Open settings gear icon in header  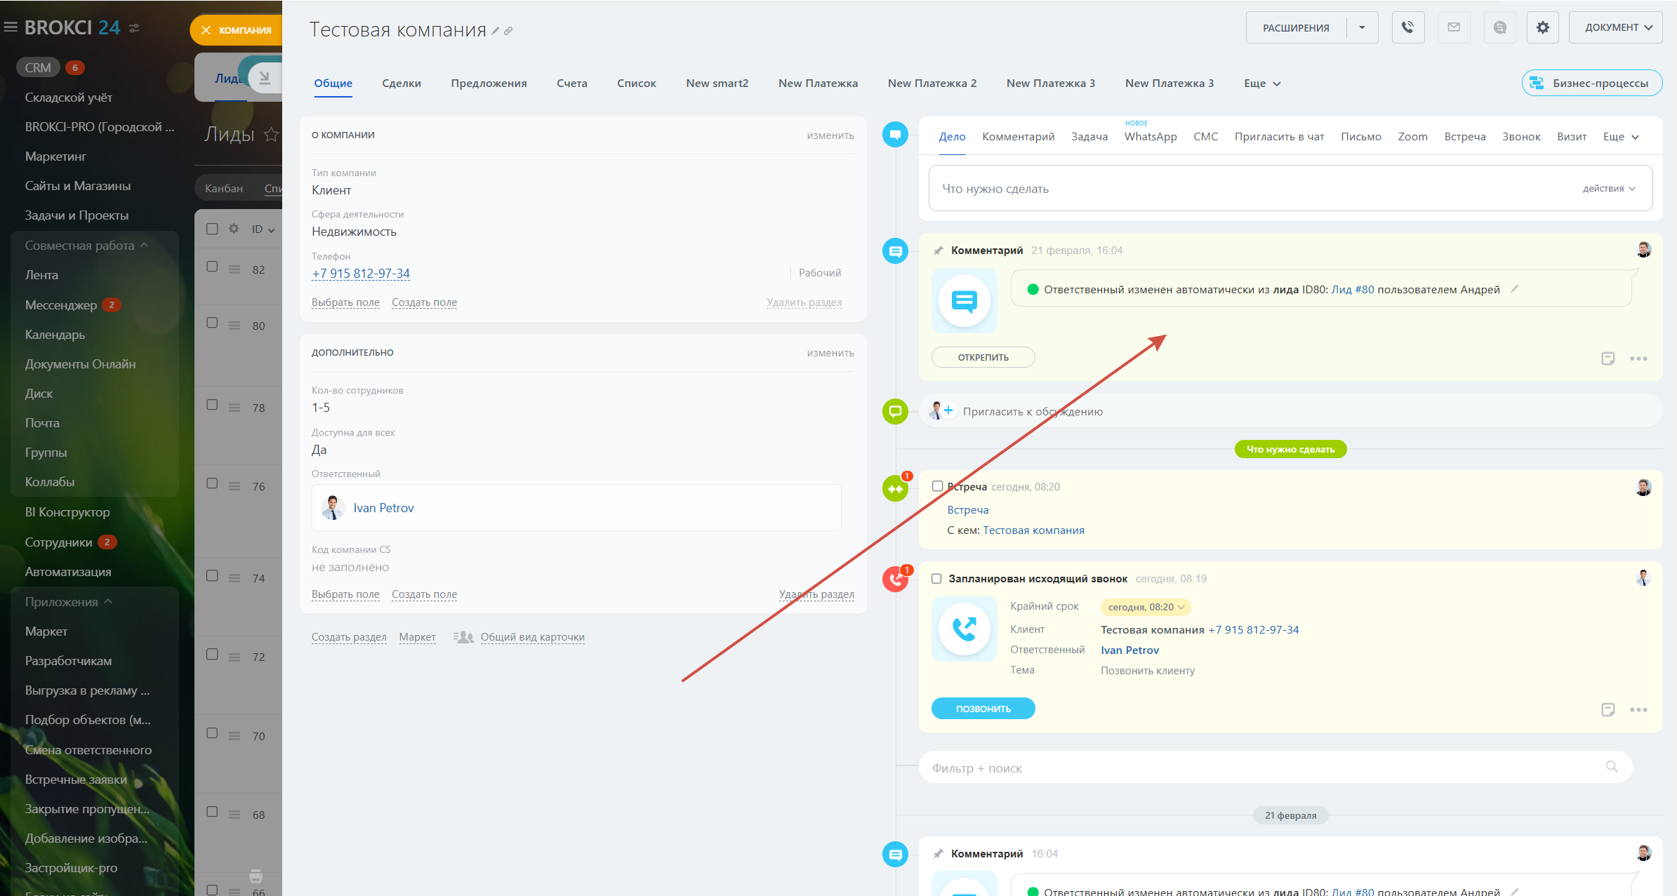pyautogui.click(x=1542, y=27)
